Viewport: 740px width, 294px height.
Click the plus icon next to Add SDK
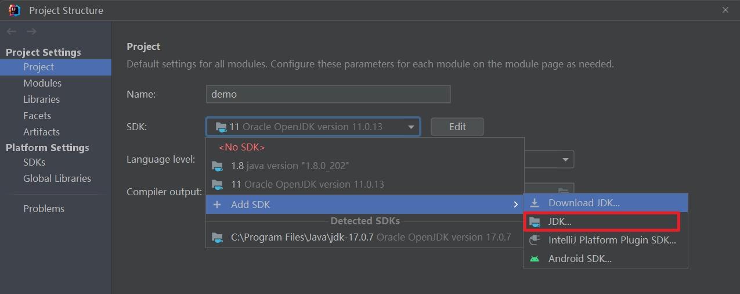(217, 205)
